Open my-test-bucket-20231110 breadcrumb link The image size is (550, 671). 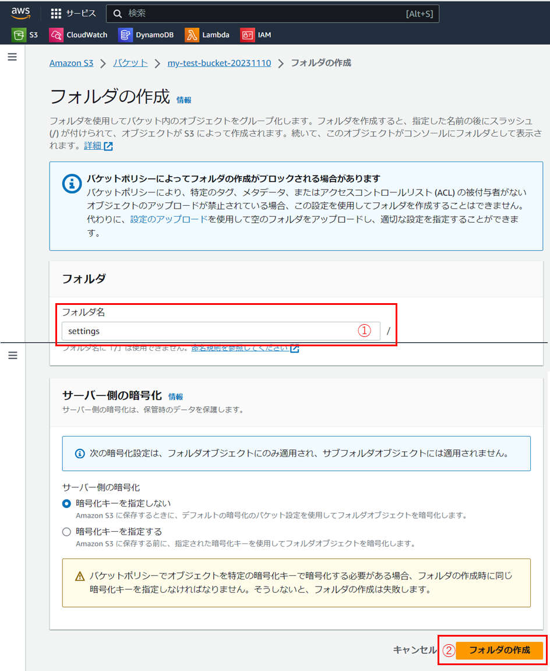[220, 64]
